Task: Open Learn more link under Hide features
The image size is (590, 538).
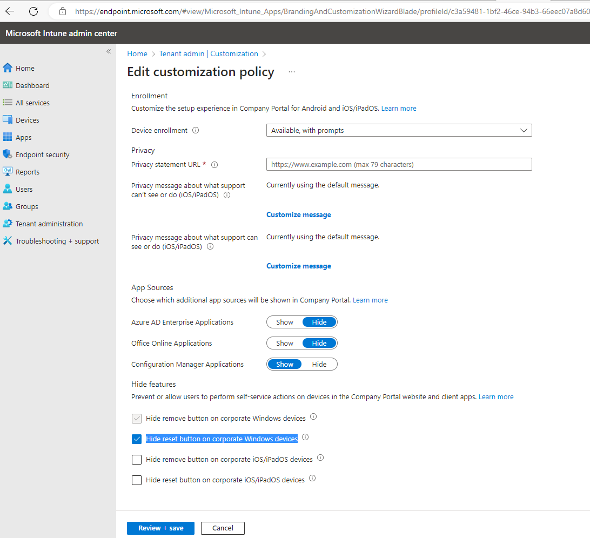Action: click(x=496, y=396)
